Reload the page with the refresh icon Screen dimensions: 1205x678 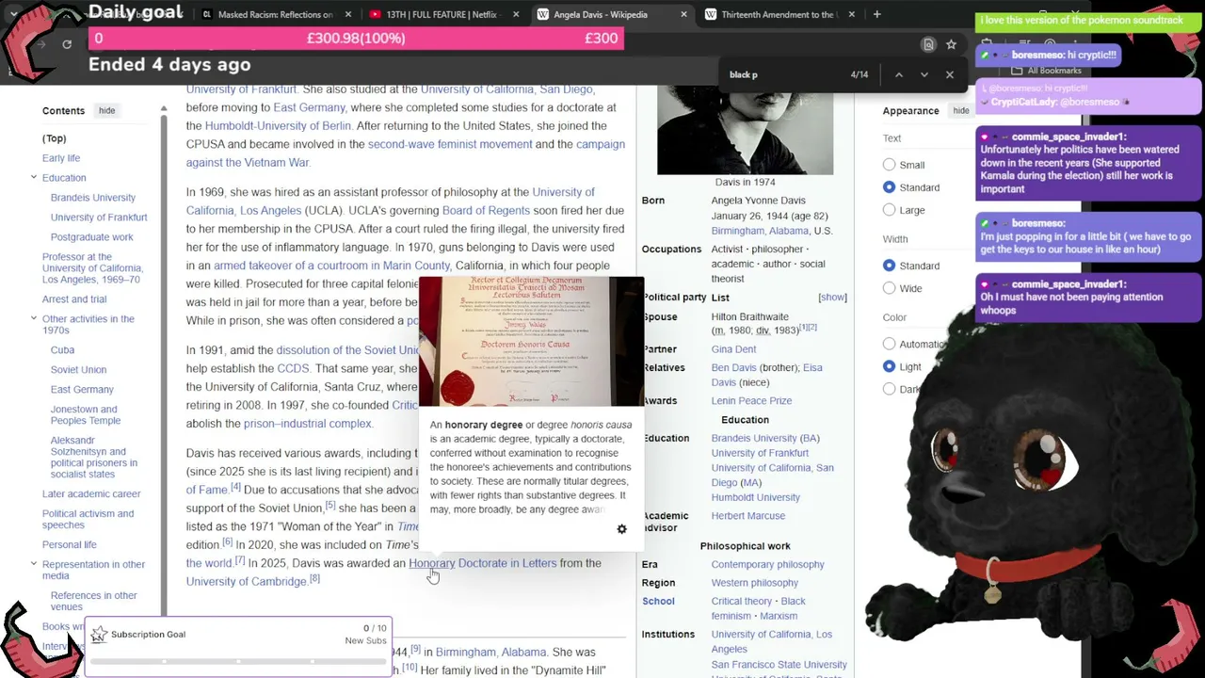point(67,44)
